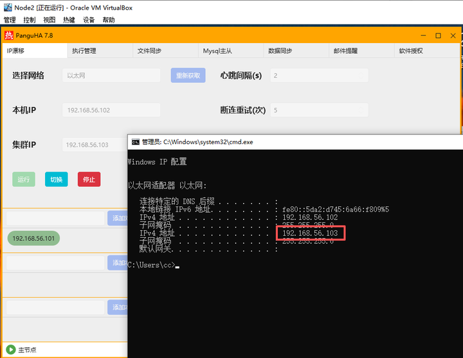Click the VirtualBox window title icon
Image resolution: width=463 pixels, height=358 pixels.
(8, 7)
